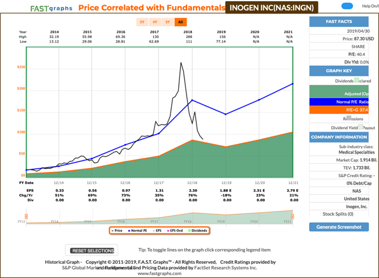
Task: Click the Price: 87.30 USD value
Action: tap(358, 39)
